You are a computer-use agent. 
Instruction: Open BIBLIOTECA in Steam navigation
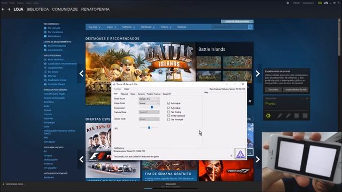37,10
